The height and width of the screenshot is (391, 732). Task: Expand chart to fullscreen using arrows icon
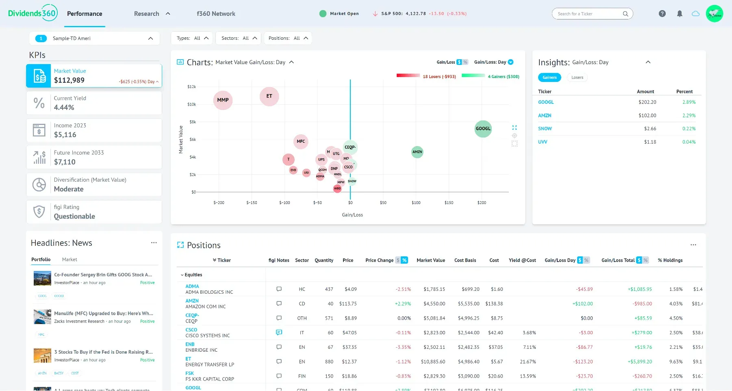pos(515,127)
